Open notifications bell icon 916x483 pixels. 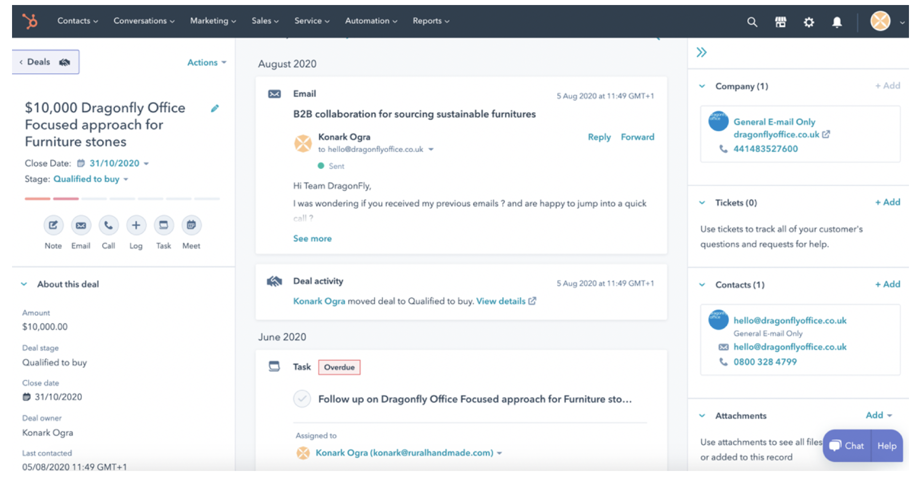837,22
